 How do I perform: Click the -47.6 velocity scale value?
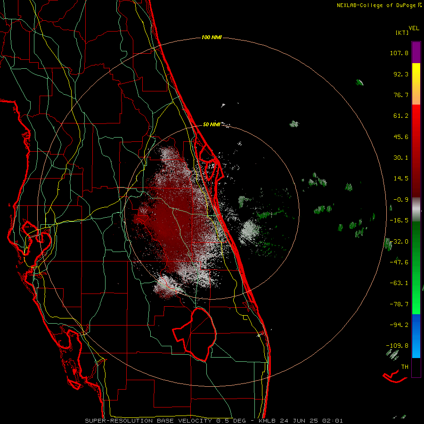pyautogui.click(x=399, y=262)
